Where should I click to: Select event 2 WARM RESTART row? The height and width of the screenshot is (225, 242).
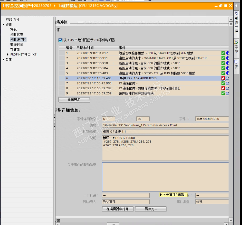[143, 58]
